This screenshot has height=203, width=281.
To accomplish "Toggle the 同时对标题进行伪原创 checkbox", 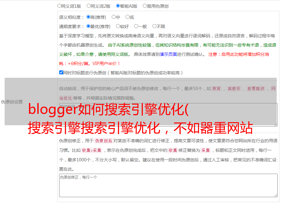I will click(61, 72).
